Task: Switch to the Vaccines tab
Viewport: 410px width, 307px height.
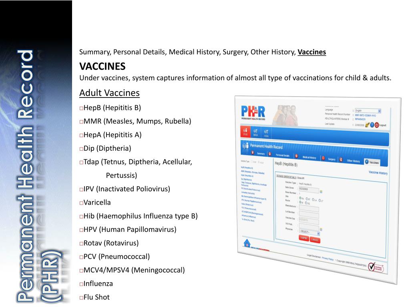Action: tap(372, 162)
